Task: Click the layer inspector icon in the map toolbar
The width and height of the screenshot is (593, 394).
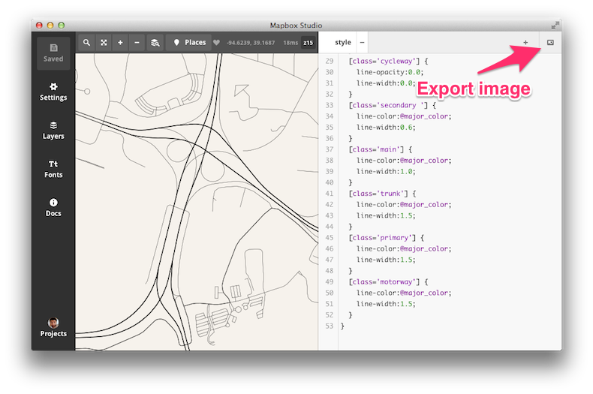Action: tap(155, 42)
